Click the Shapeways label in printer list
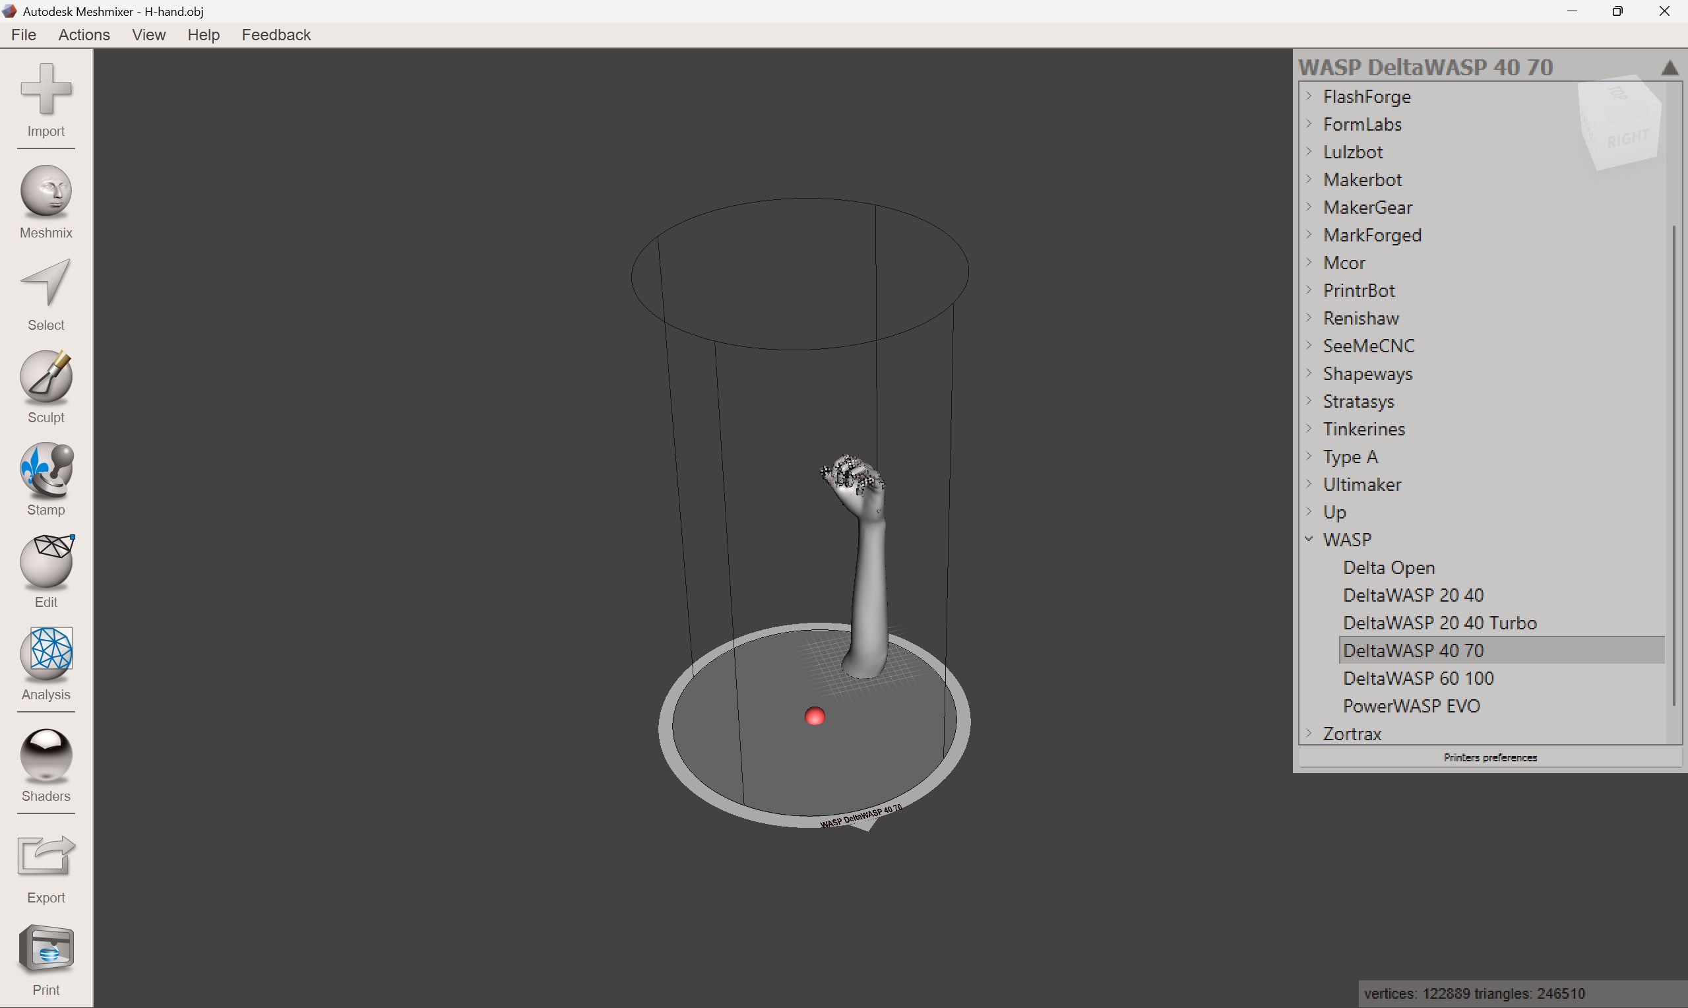Image resolution: width=1688 pixels, height=1008 pixels. (1367, 373)
